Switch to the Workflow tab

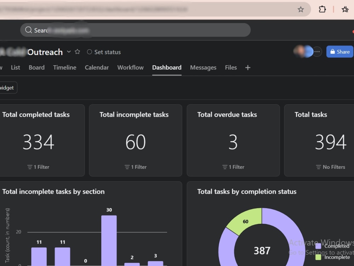coord(131,68)
